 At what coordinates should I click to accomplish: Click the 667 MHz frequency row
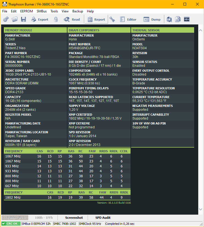pyautogui.click(x=67, y=186)
